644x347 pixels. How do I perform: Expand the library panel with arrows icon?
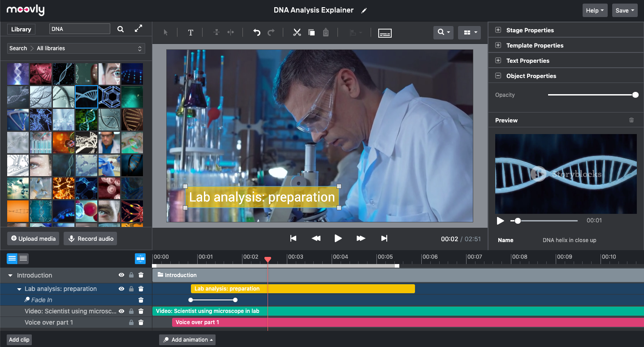pyautogui.click(x=138, y=29)
